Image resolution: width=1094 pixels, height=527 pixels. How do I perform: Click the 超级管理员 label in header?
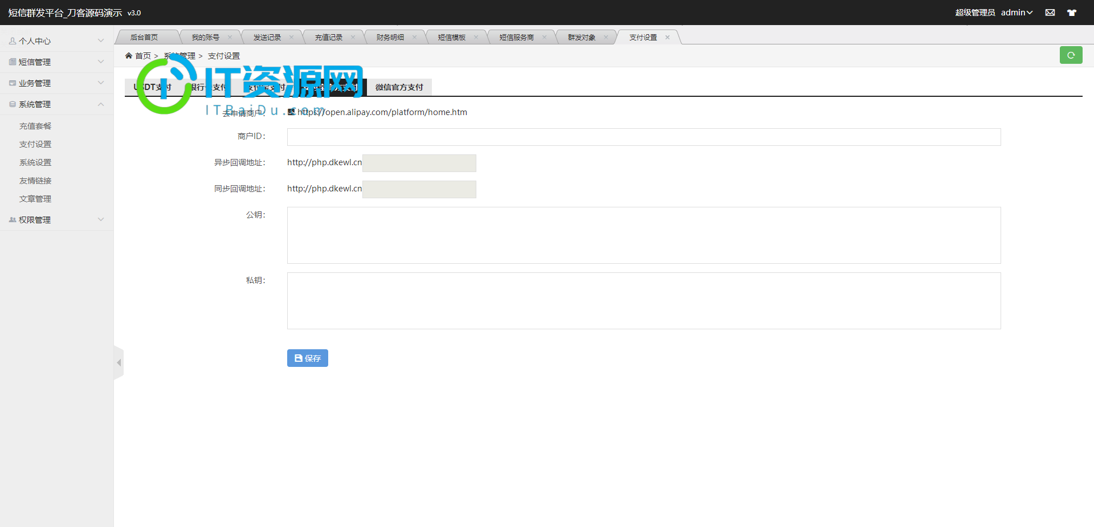pos(975,13)
